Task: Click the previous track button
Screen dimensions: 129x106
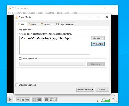Action: click(18, 100)
